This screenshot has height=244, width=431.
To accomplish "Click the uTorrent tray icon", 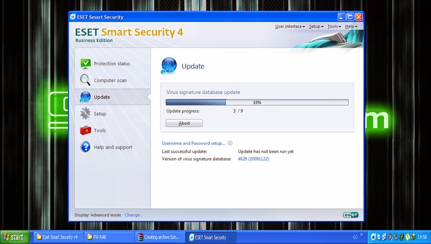I will click(x=408, y=237).
